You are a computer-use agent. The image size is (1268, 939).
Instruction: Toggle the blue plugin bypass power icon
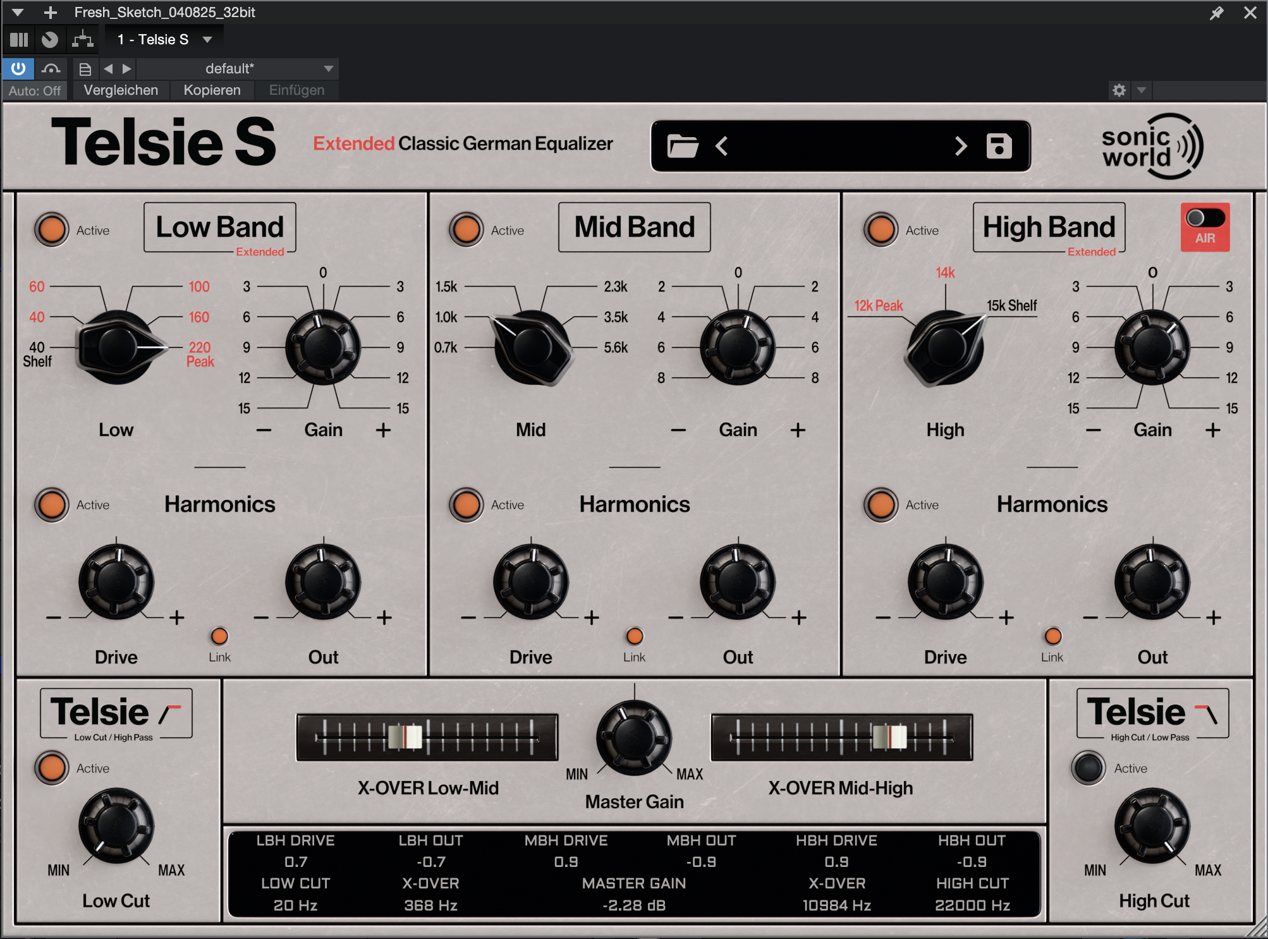click(x=18, y=68)
